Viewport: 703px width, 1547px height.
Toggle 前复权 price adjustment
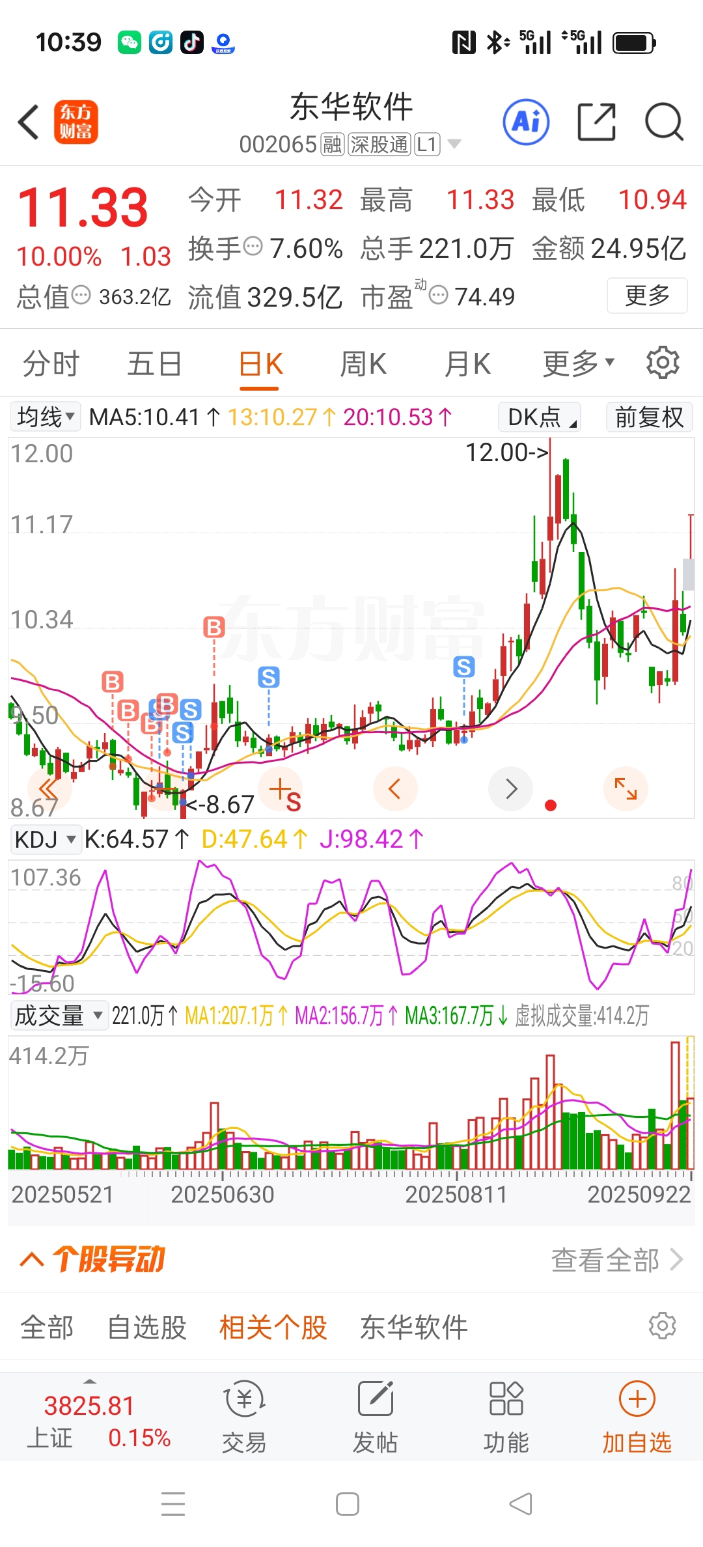649,417
